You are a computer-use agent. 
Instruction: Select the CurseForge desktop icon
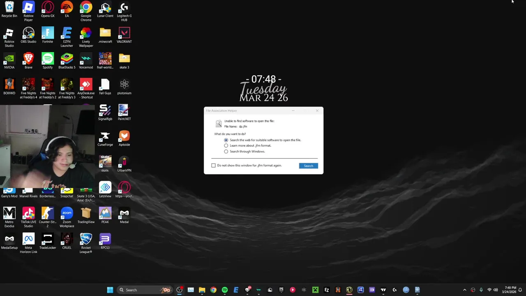(105, 139)
